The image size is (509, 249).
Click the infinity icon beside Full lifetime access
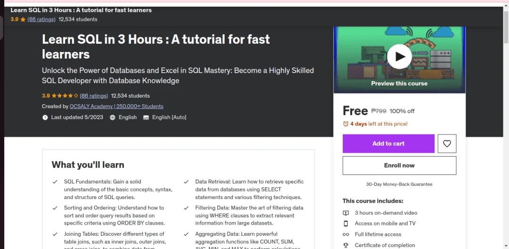[346, 234]
